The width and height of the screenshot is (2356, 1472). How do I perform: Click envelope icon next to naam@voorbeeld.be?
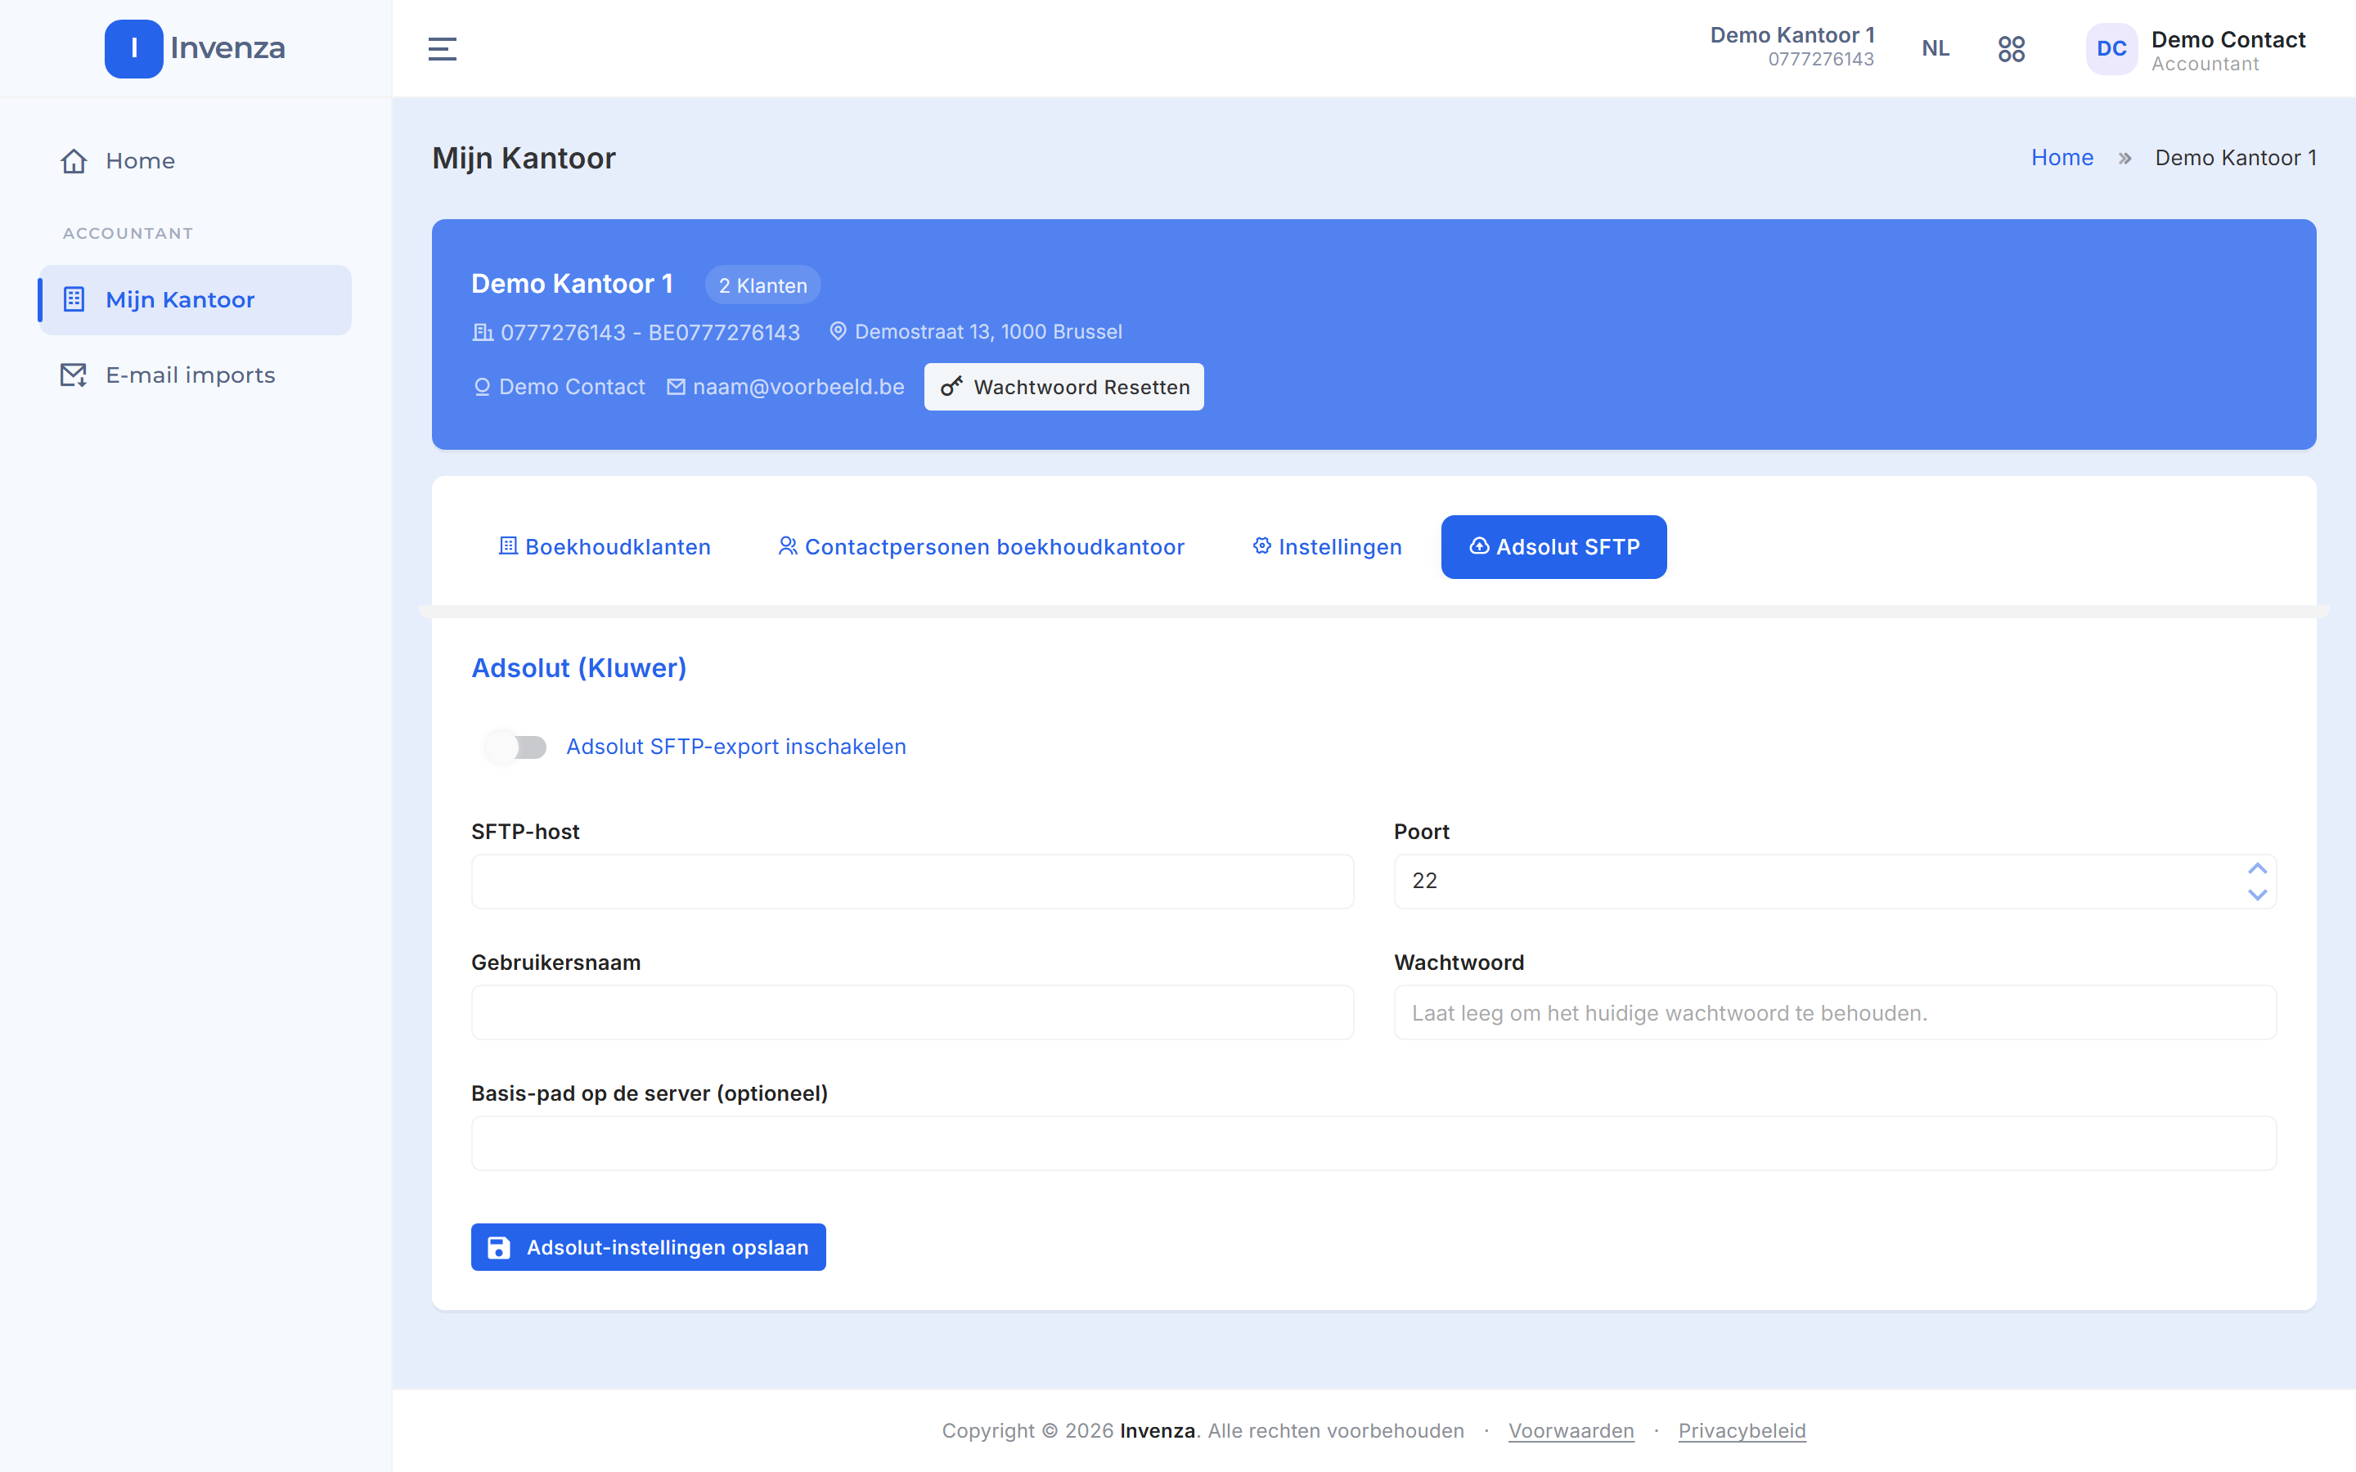pos(676,388)
